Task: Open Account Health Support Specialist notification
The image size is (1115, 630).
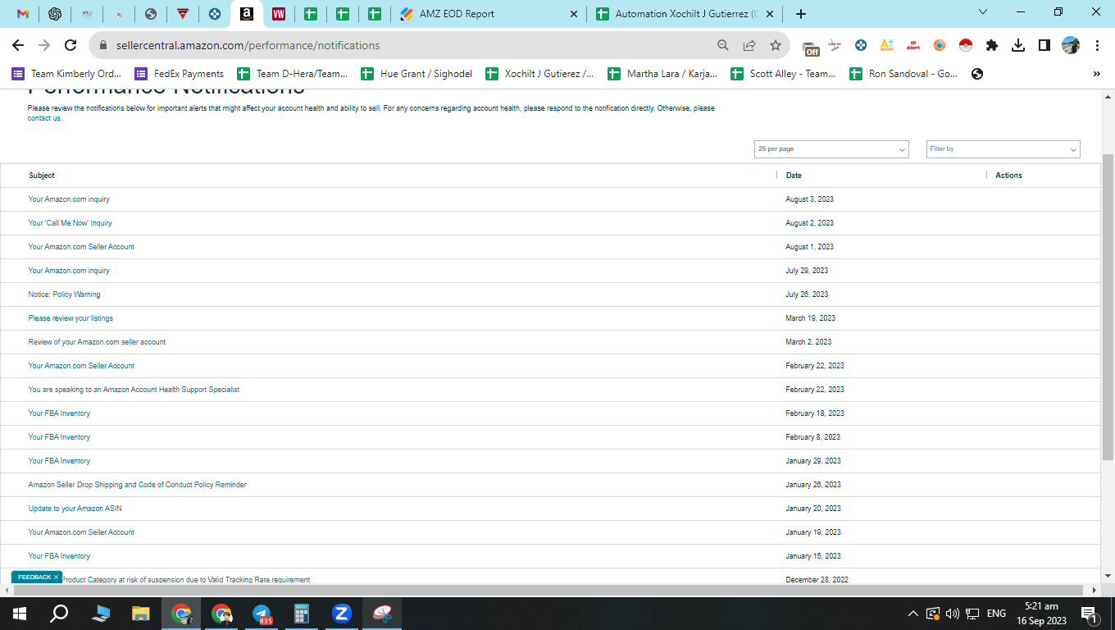Action: tap(134, 390)
